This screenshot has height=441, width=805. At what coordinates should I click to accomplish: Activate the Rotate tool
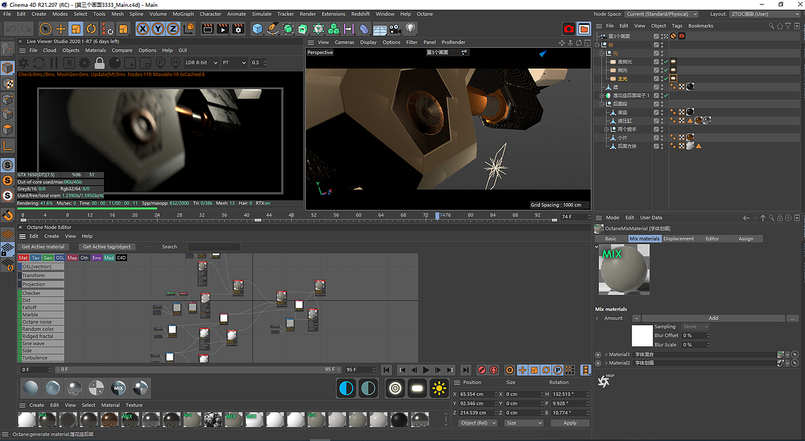click(91, 28)
